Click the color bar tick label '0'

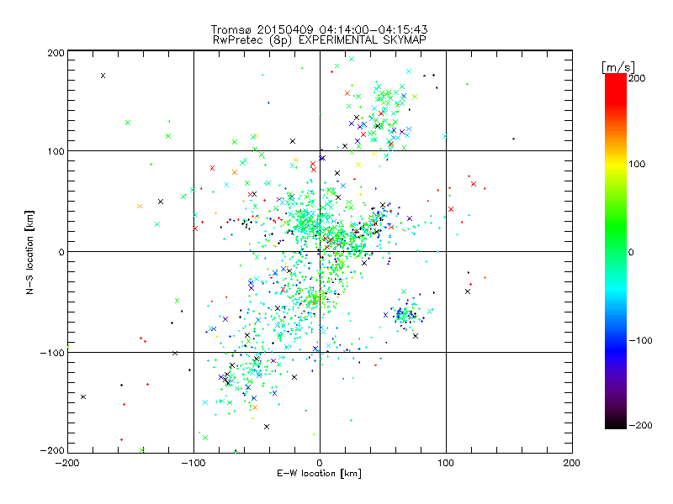point(631,252)
